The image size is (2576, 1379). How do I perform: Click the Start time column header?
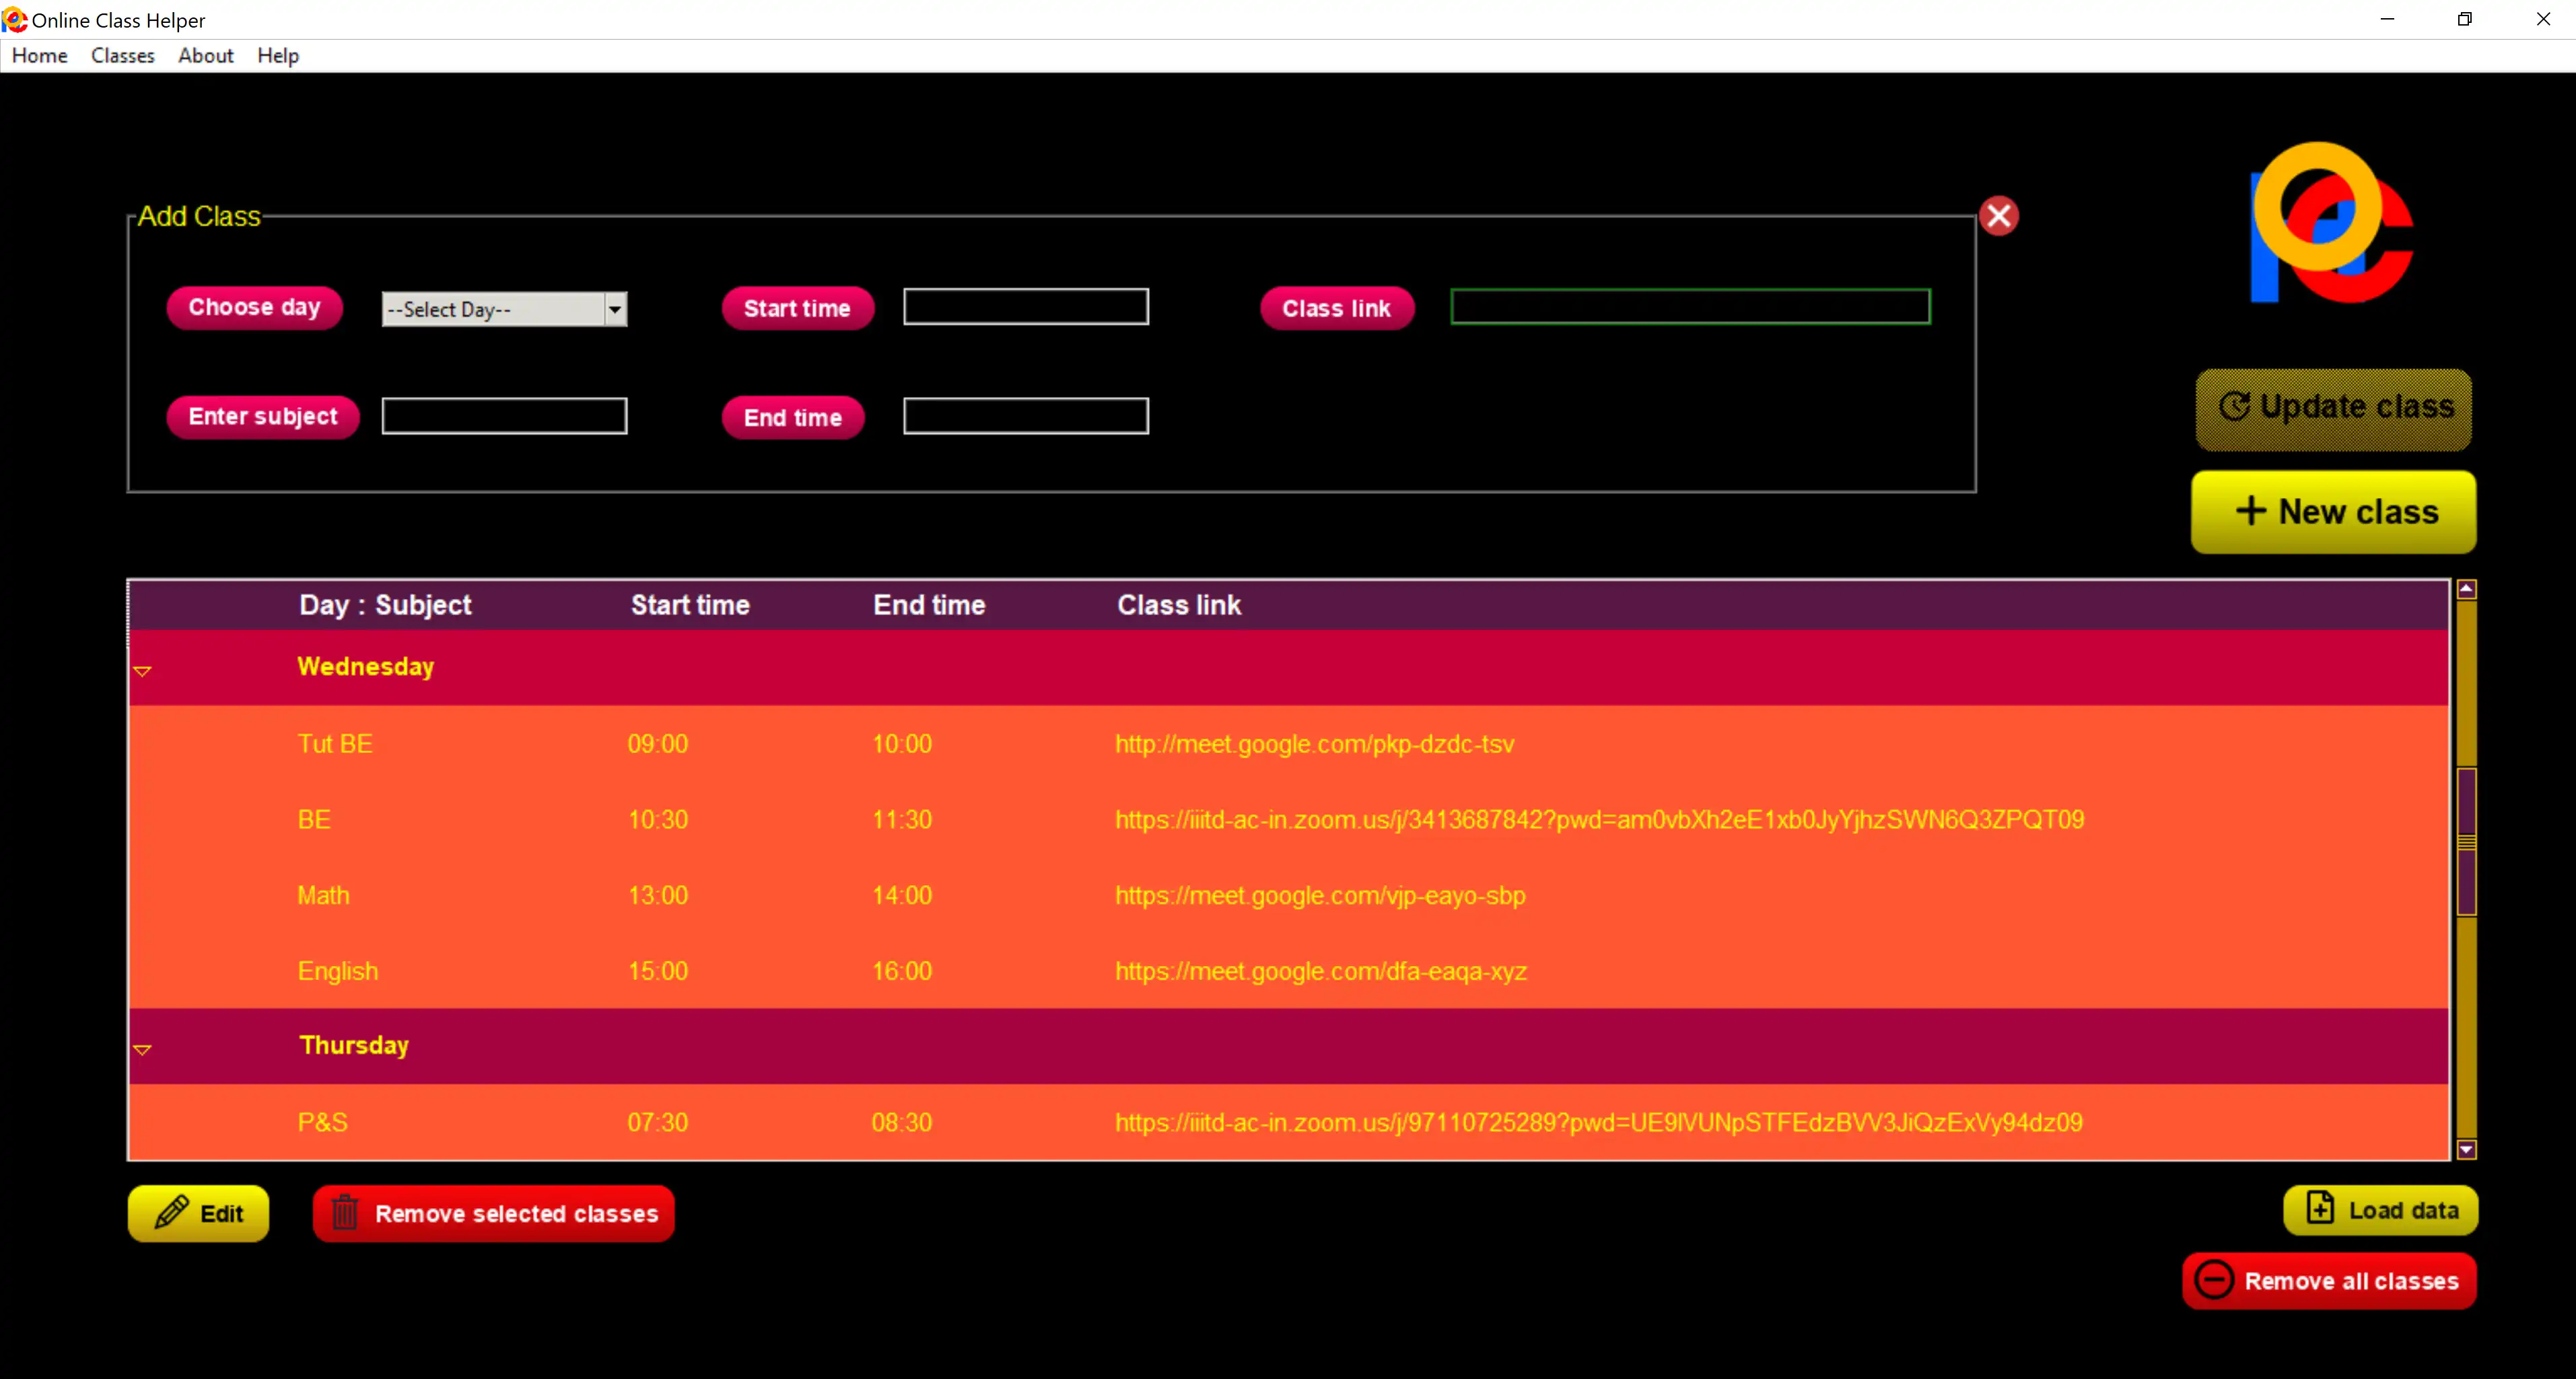coord(690,605)
